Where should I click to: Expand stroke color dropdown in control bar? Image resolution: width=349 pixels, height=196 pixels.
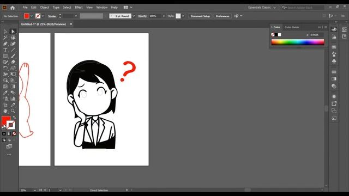pyautogui.click(x=43, y=16)
